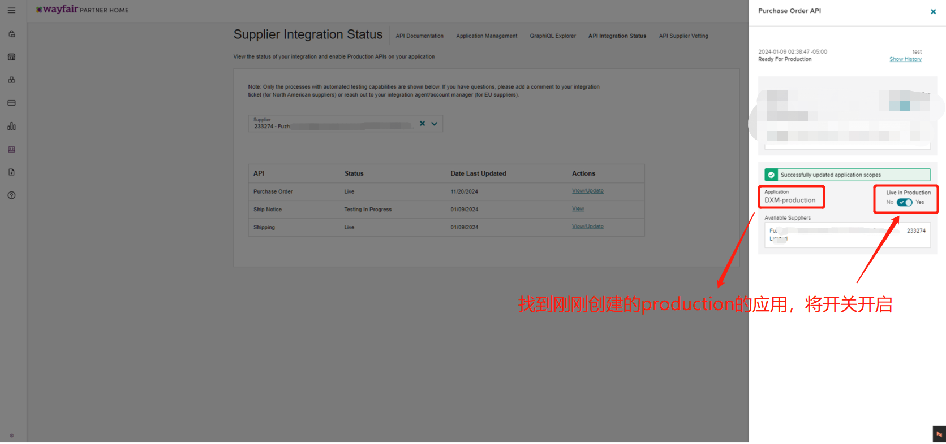Viewport: 946px width, 444px height.
Task: Toggle the Live in Production switch
Action: pyautogui.click(x=904, y=202)
